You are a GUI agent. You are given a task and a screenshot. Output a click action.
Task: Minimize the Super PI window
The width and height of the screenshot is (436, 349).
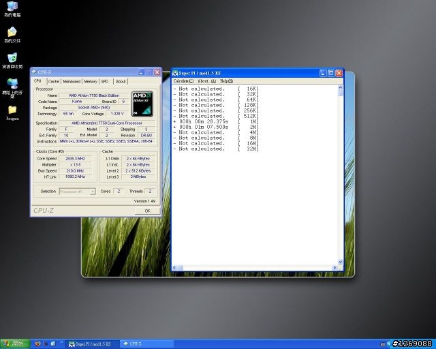tap(323, 73)
